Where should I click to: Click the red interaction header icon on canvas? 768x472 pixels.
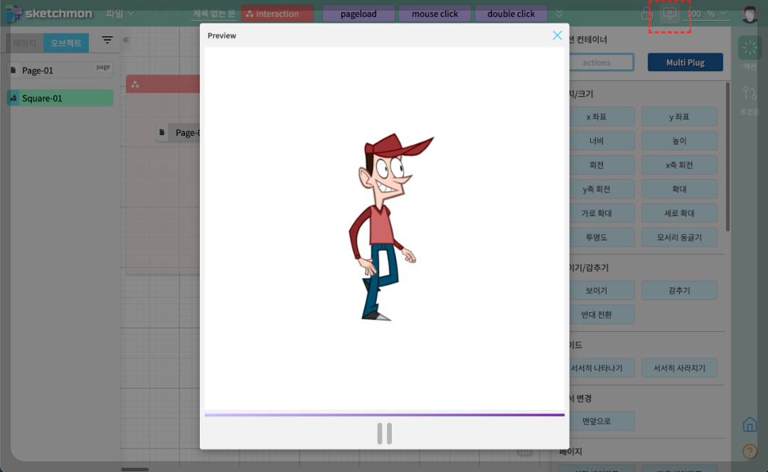[x=134, y=85]
